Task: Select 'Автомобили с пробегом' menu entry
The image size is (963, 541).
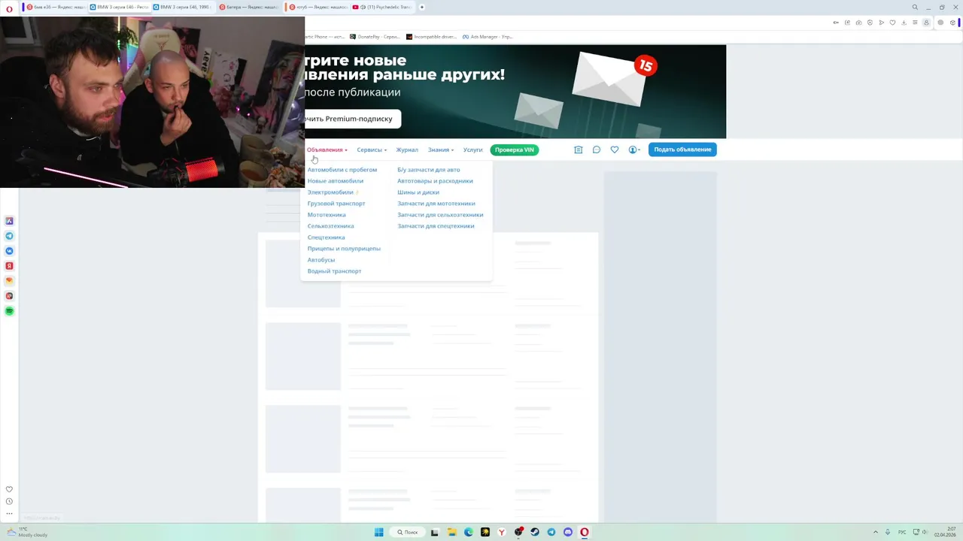Action: pos(342,170)
